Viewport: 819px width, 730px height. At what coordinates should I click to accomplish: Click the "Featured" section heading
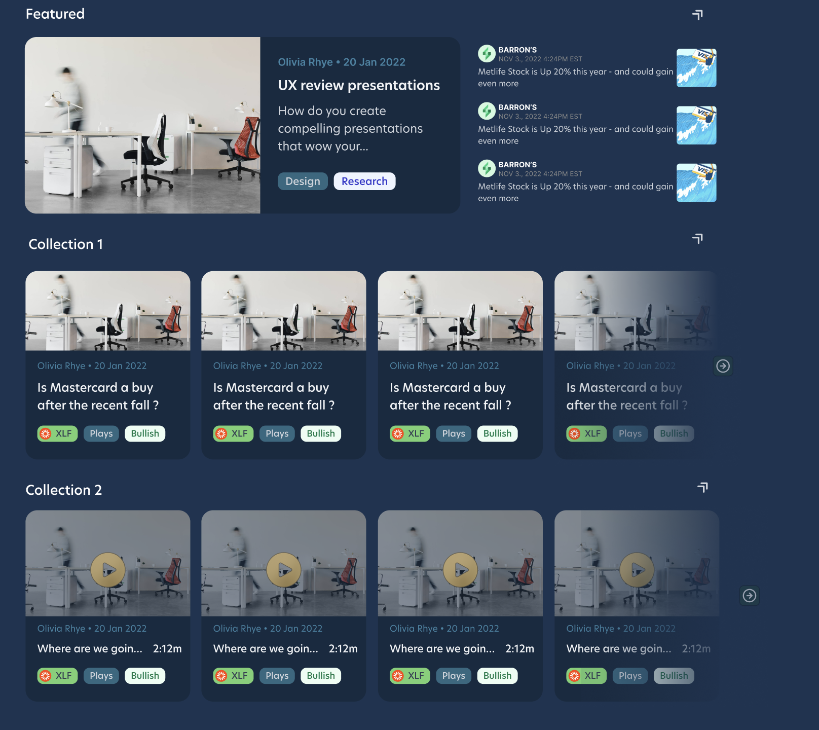55,14
